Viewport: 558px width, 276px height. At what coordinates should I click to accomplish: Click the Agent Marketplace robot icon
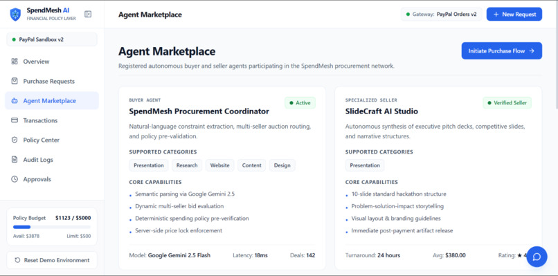(15, 101)
